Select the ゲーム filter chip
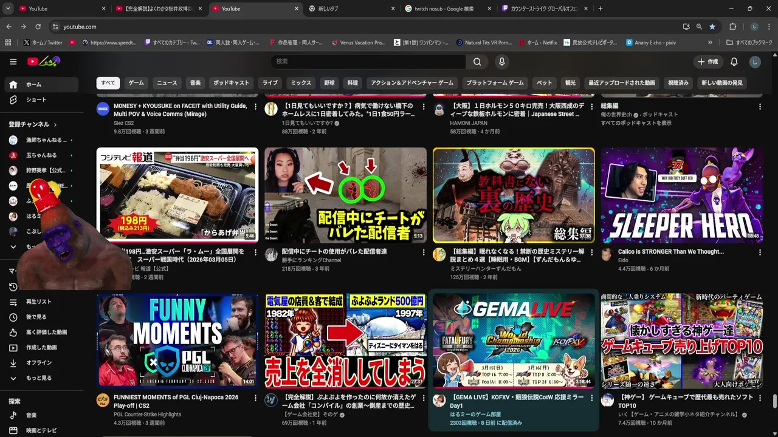 (136, 83)
